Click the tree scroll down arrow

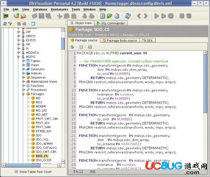[63, 162]
